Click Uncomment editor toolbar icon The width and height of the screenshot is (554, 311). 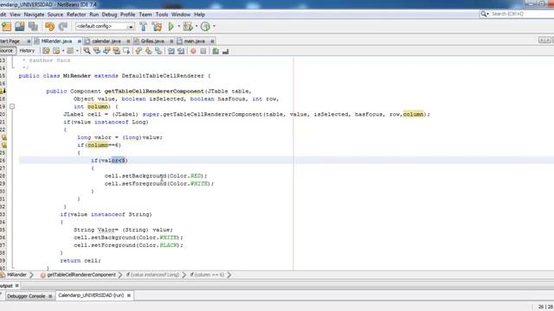click(x=225, y=51)
